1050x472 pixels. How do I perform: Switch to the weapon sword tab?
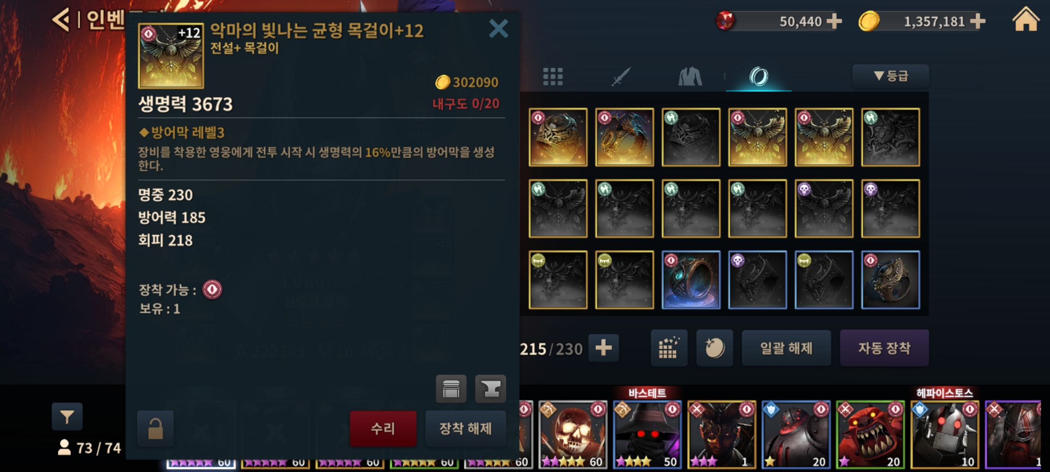click(x=621, y=76)
